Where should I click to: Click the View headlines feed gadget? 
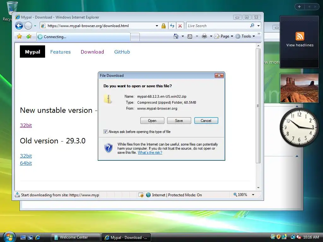point(300,42)
